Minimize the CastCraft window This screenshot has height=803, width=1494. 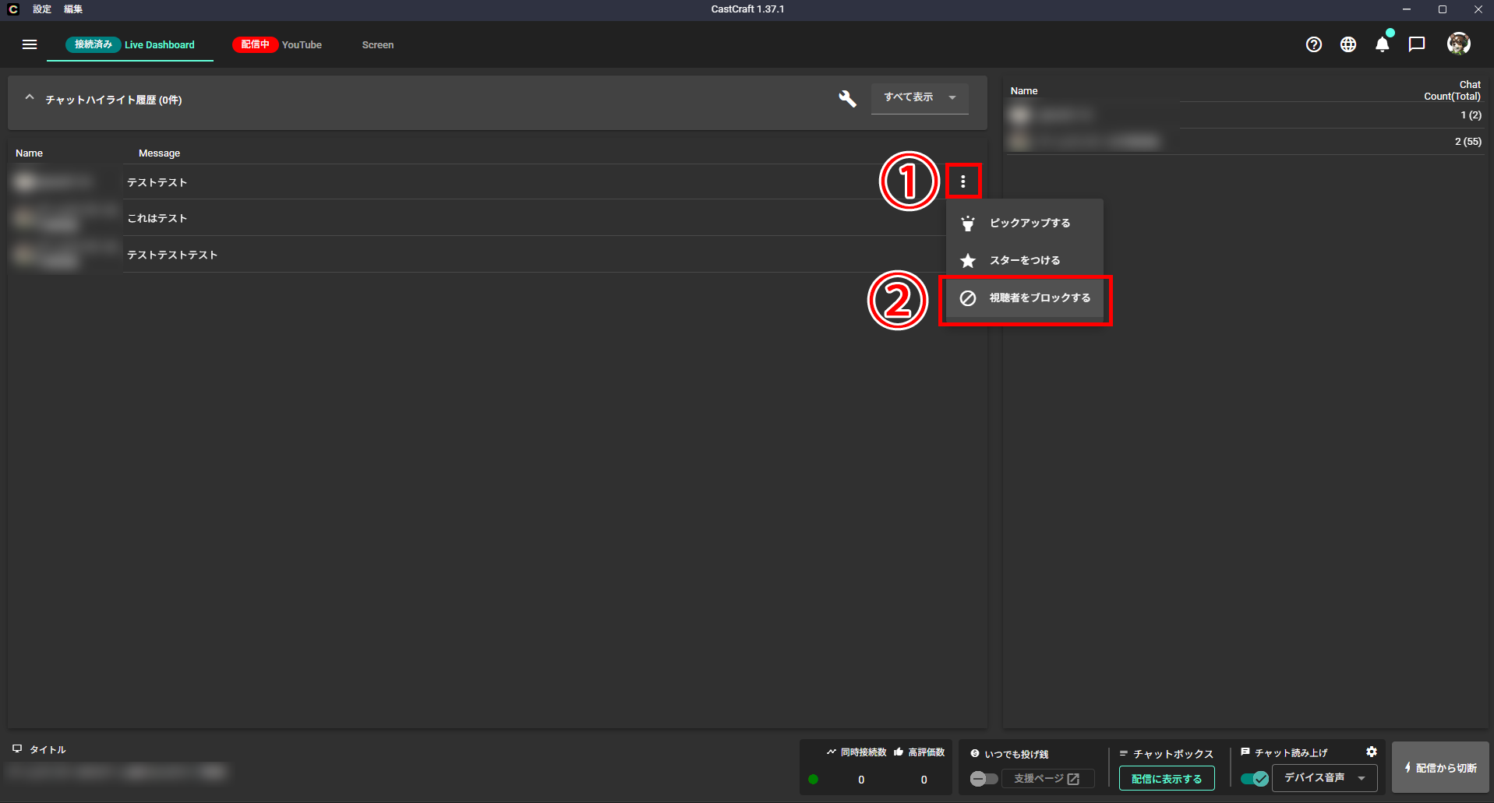tap(1407, 9)
